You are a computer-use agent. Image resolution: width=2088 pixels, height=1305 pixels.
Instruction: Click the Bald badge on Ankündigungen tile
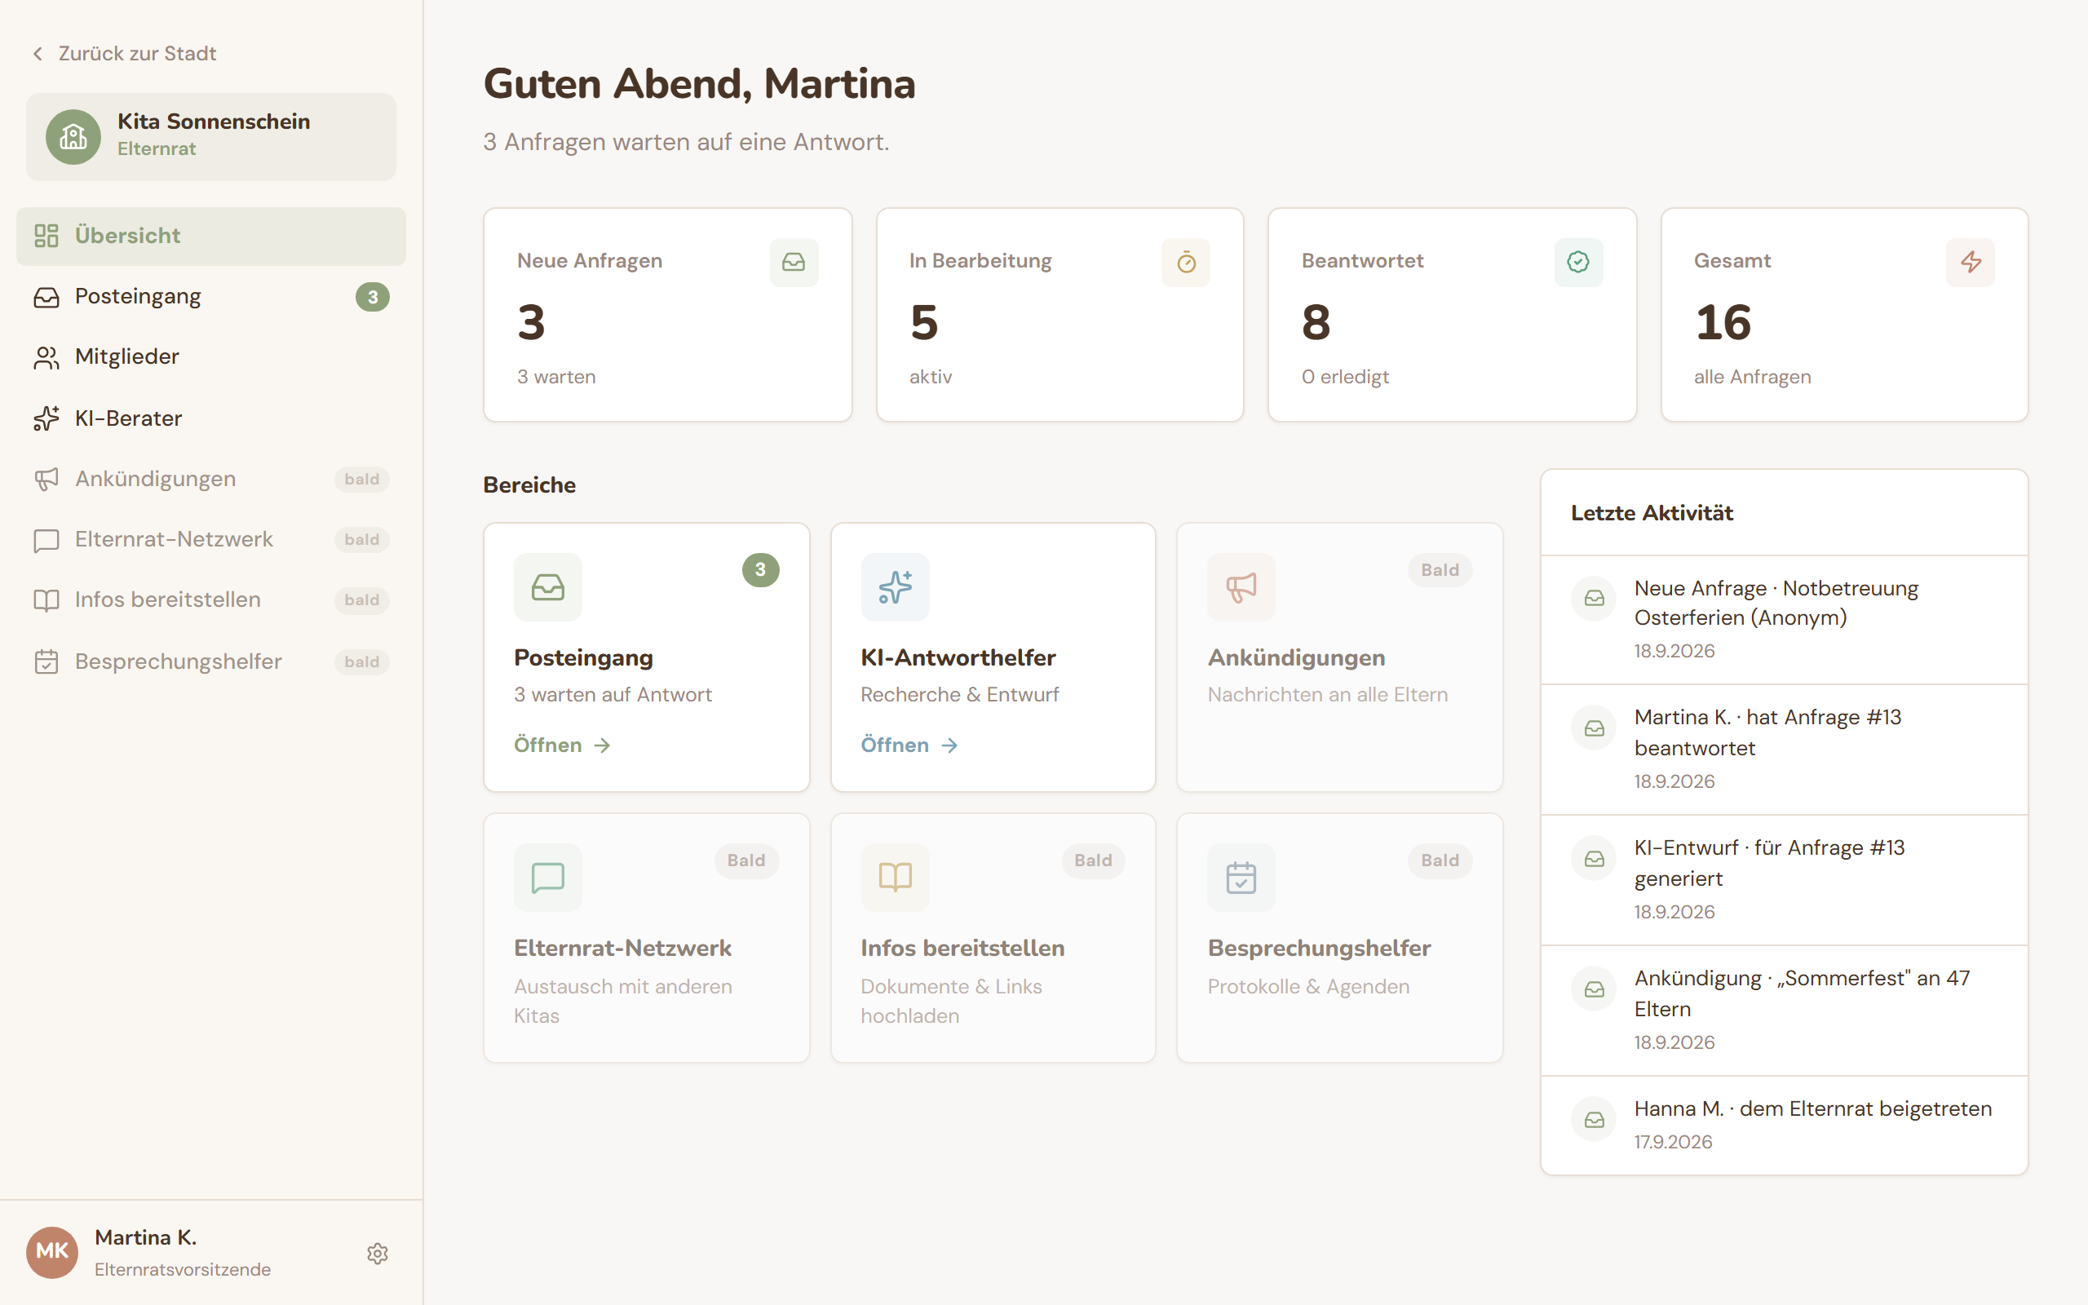pos(1440,569)
